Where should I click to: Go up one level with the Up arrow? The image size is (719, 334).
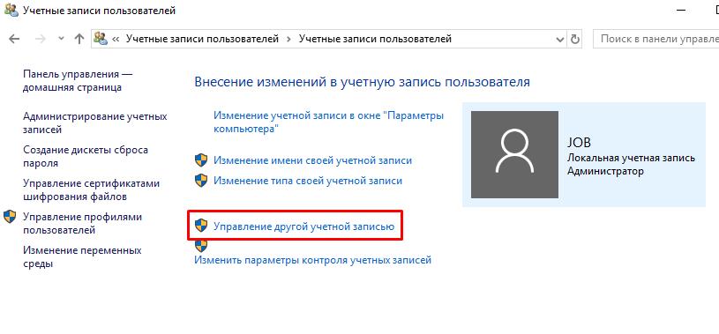79,39
